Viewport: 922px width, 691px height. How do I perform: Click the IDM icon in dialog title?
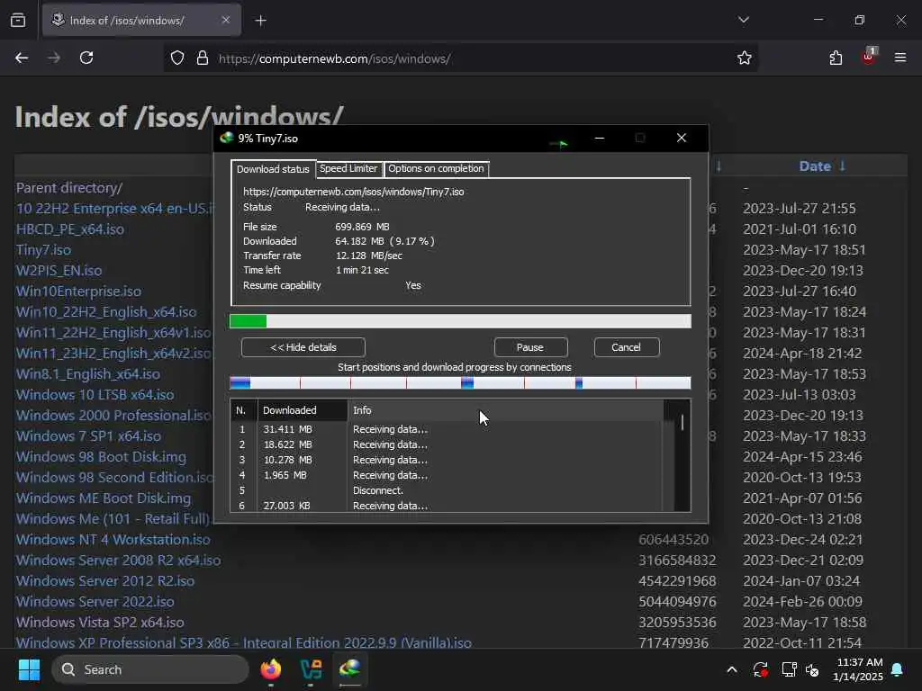pyautogui.click(x=226, y=138)
